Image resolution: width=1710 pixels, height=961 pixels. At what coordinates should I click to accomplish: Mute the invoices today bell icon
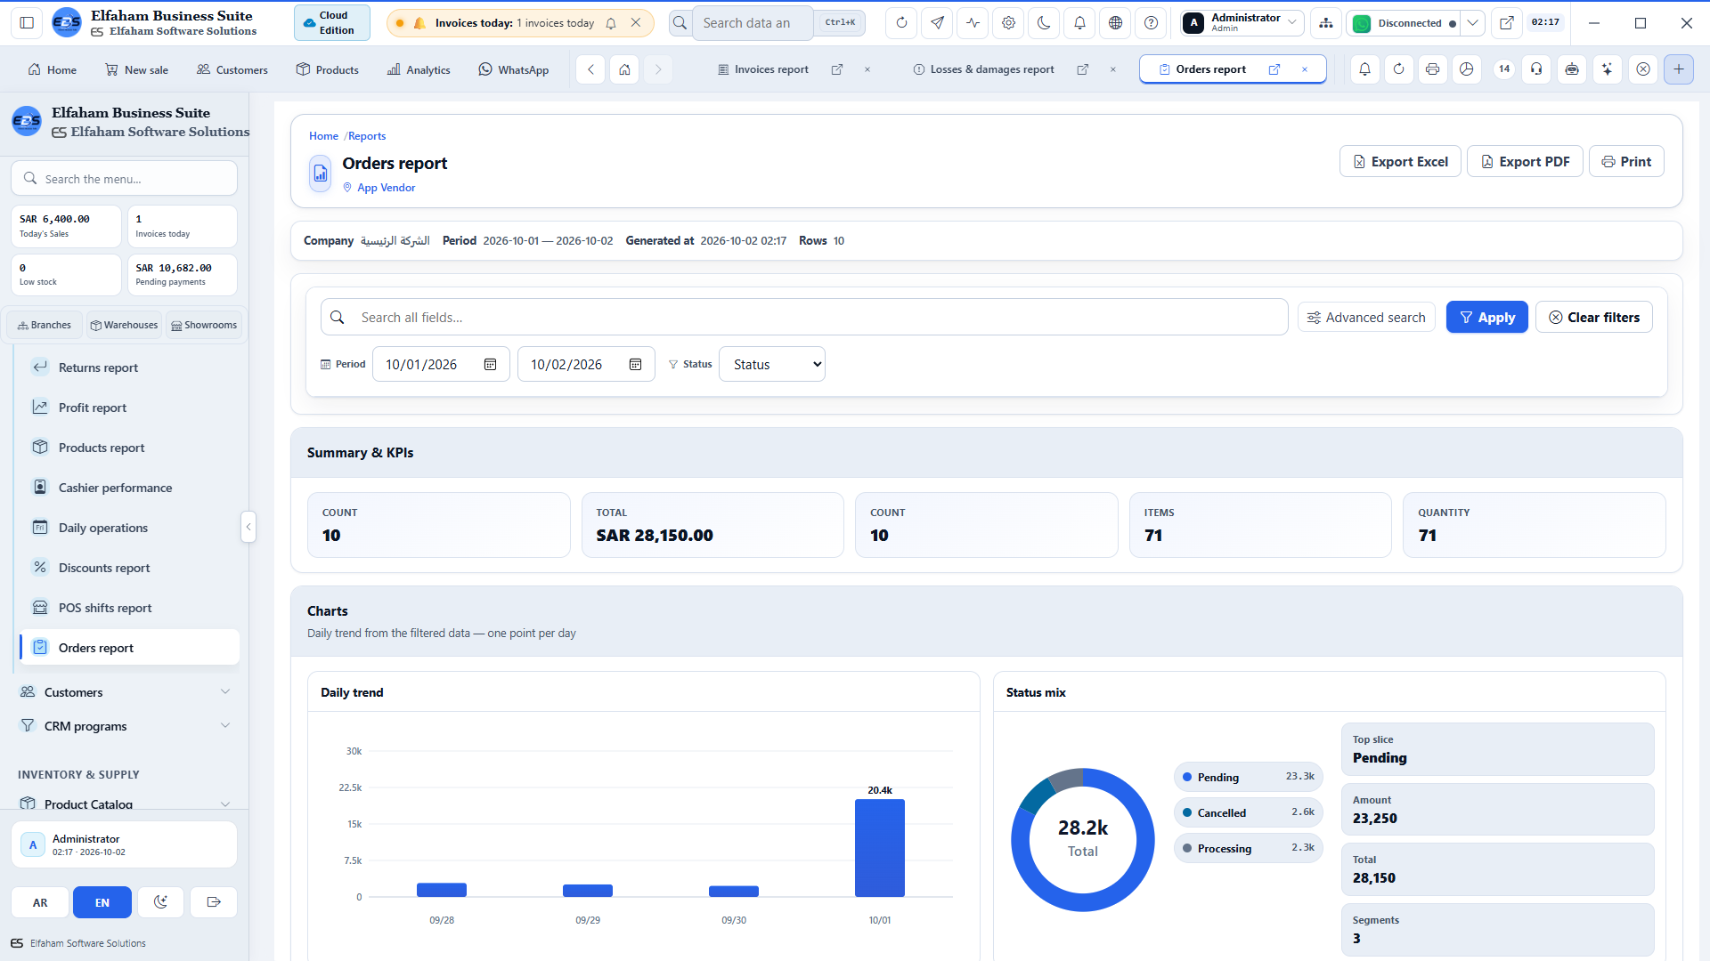(611, 23)
